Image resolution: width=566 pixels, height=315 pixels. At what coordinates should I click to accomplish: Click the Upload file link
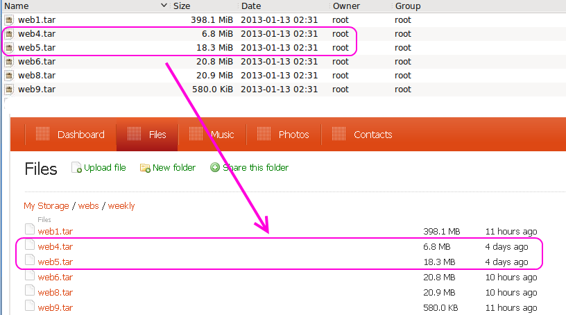click(x=105, y=168)
